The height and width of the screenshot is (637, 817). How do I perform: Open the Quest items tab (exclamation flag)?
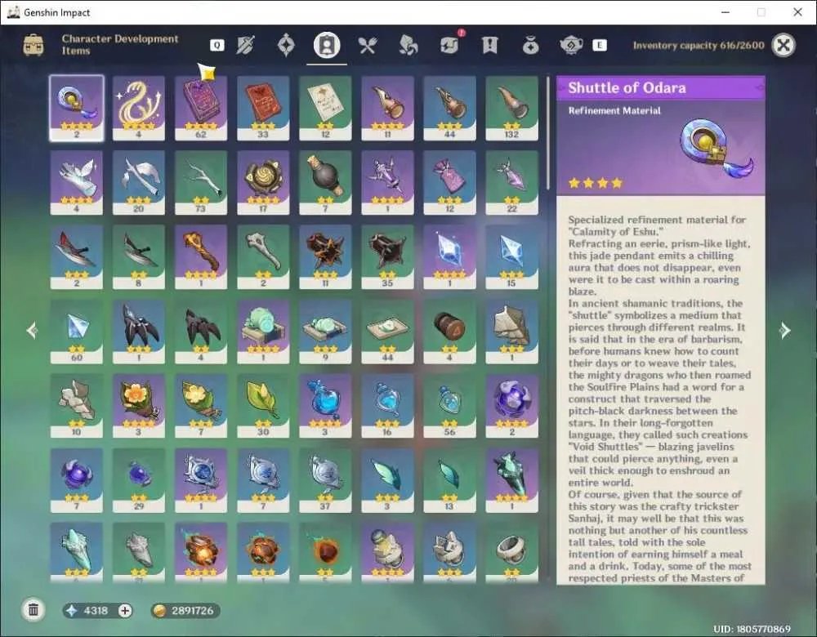pos(489,45)
